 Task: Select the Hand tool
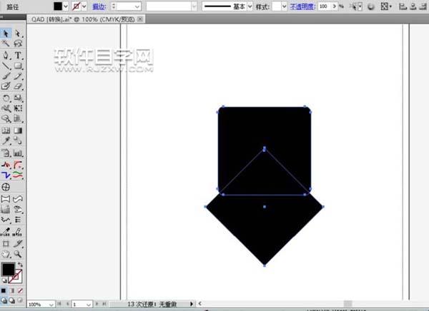[x=6, y=253]
